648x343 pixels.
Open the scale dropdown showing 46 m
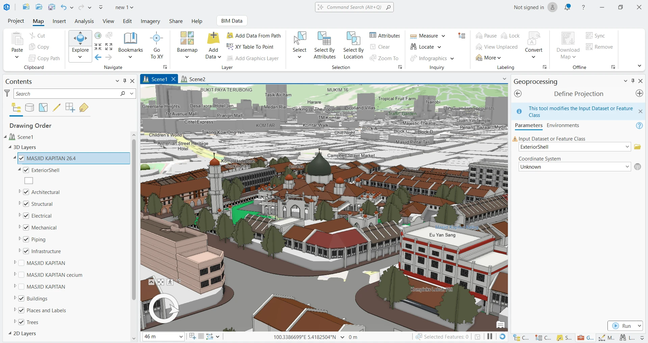pyautogui.click(x=181, y=337)
